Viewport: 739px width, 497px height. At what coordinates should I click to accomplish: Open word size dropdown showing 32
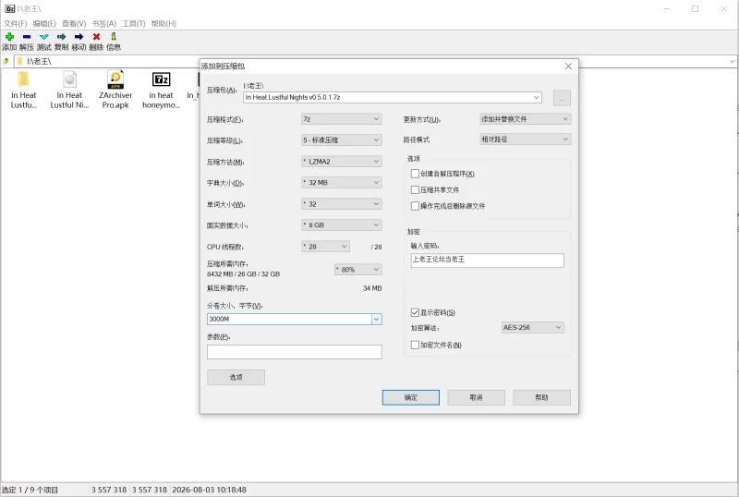pyautogui.click(x=341, y=204)
